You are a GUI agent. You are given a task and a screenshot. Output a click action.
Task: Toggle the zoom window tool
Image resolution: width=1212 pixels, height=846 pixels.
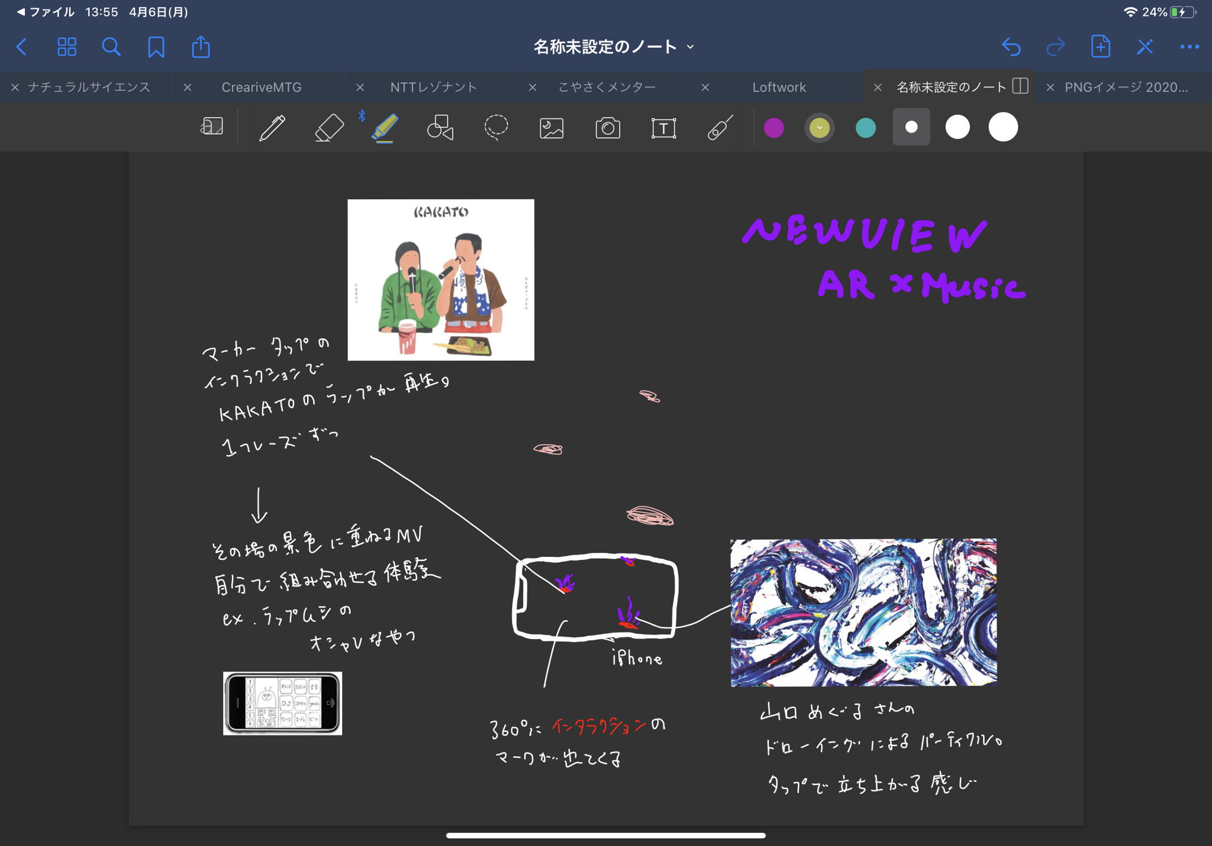(212, 127)
